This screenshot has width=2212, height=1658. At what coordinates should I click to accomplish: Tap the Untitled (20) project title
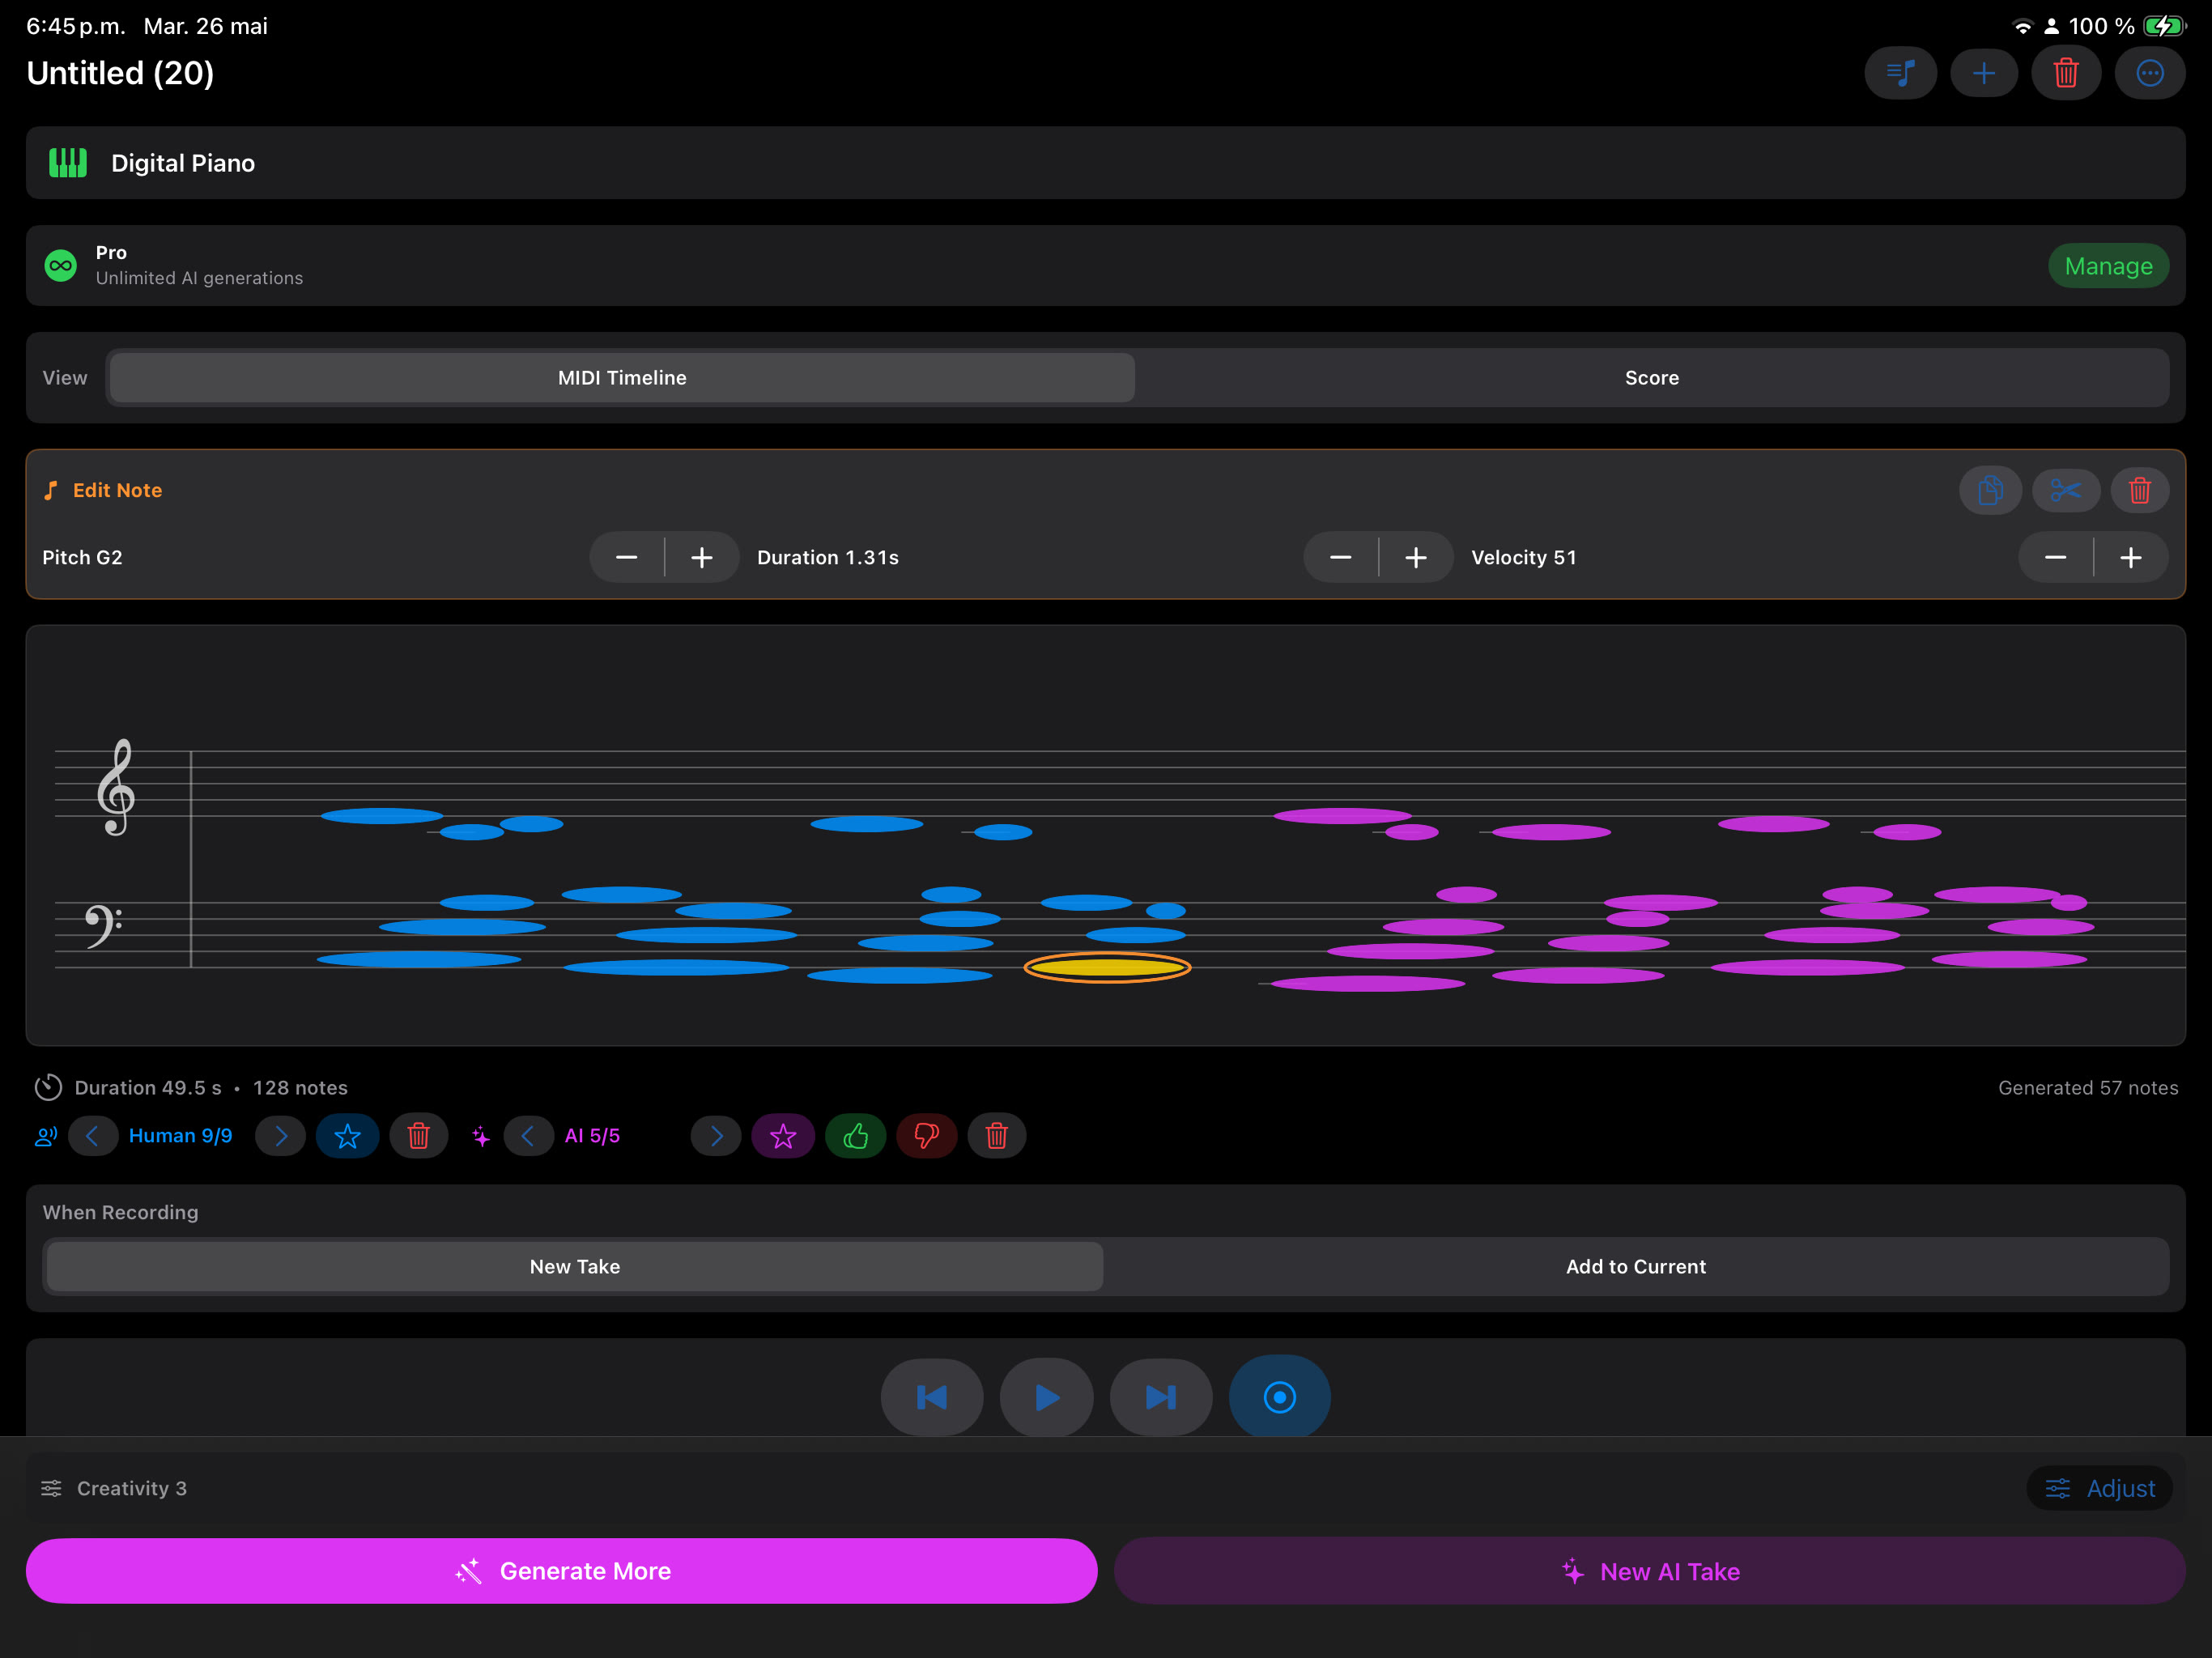click(x=120, y=73)
